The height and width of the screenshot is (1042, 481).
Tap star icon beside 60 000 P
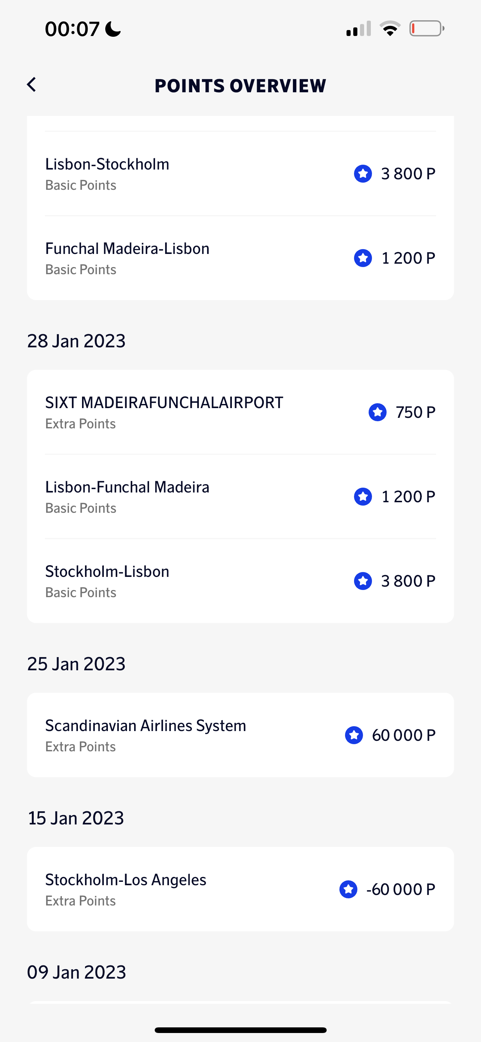pos(354,735)
